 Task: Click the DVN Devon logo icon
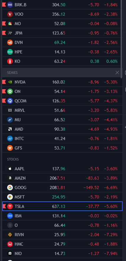(x=10, y=42)
